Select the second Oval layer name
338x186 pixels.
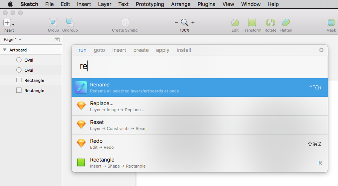pos(29,70)
